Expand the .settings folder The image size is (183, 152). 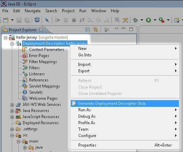[x=12, y=129]
